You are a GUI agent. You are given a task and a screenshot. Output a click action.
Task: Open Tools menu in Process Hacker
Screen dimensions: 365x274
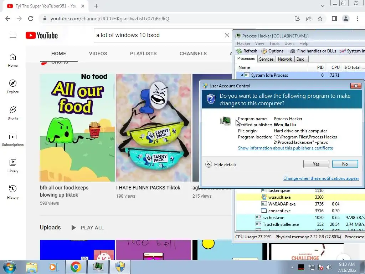click(x=274, y=44)
